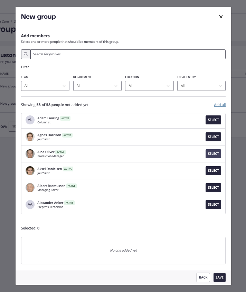Select Agnes Harrison as a member
The width and height of the screenshot is (246, 292).
(213, 137)
